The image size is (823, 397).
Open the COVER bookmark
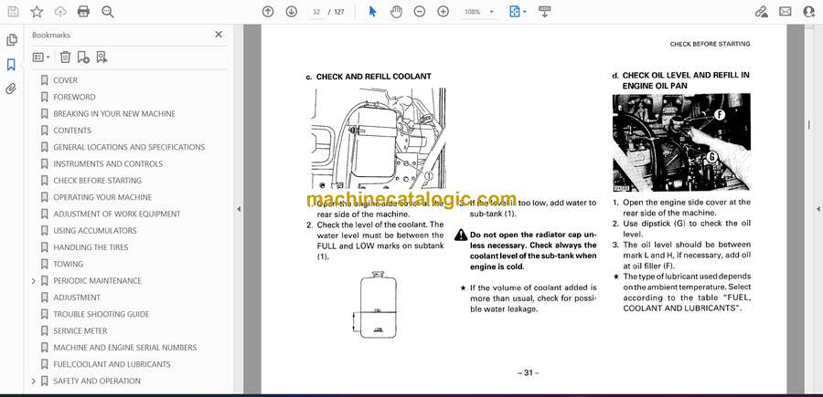65,80
